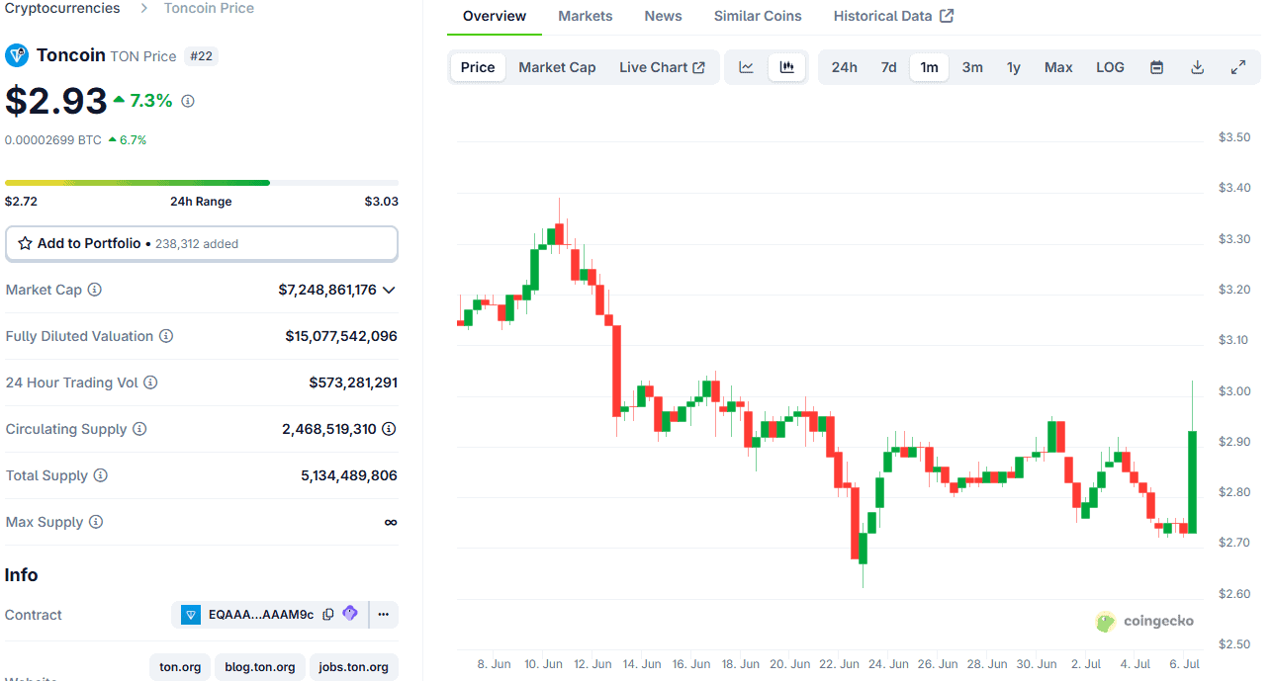The width and height of the screenshot is (1274, 681).
Task: Open Live Chart external link
Action: [662, 67]
